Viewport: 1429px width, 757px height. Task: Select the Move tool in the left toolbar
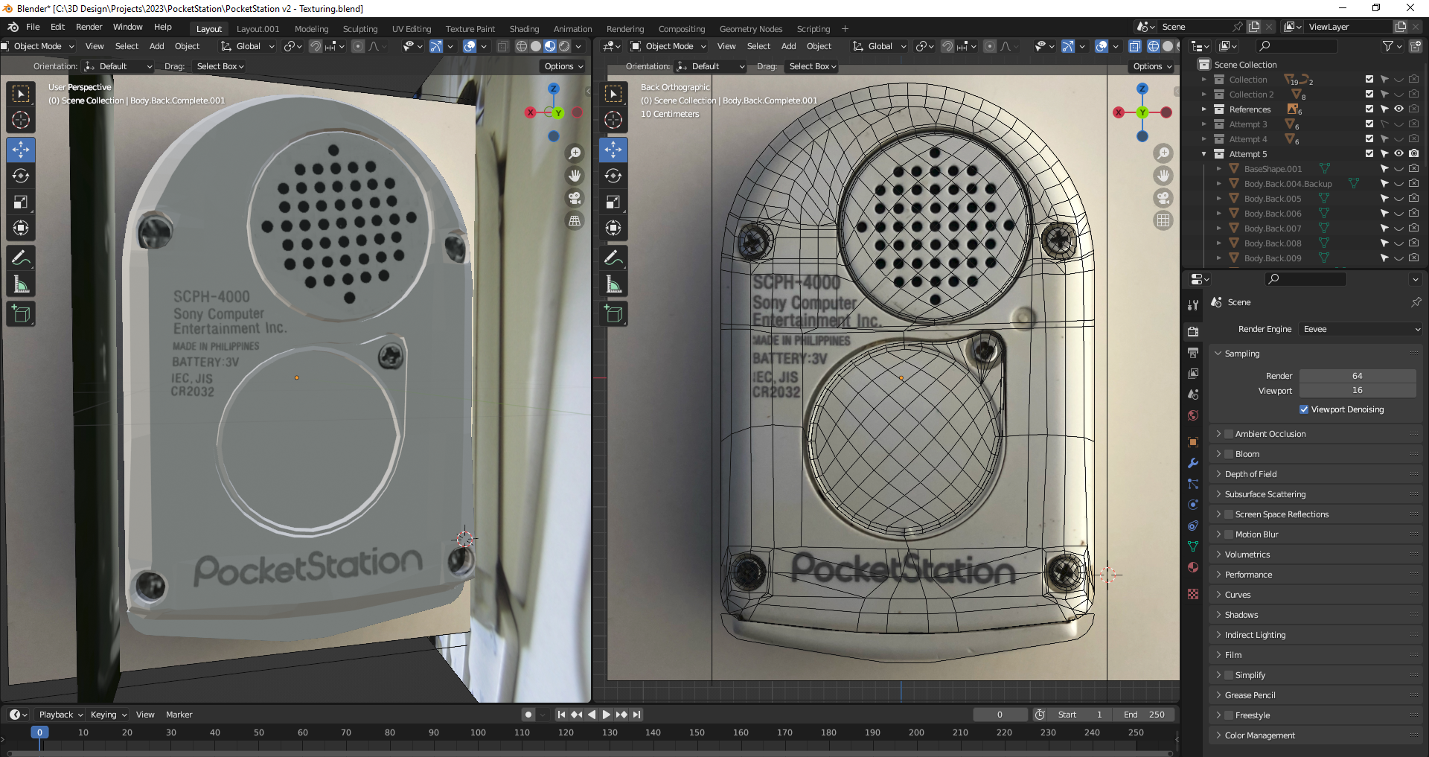[21, 150]
